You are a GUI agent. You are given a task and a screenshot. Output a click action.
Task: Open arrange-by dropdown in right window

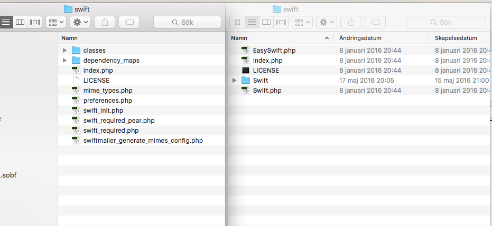[302, 22]
